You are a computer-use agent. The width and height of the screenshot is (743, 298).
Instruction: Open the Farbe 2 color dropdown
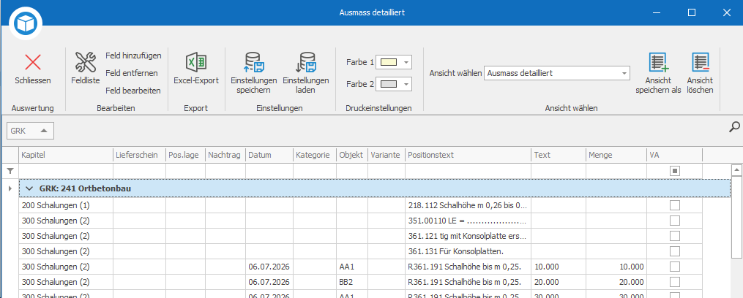coord(406,84)
